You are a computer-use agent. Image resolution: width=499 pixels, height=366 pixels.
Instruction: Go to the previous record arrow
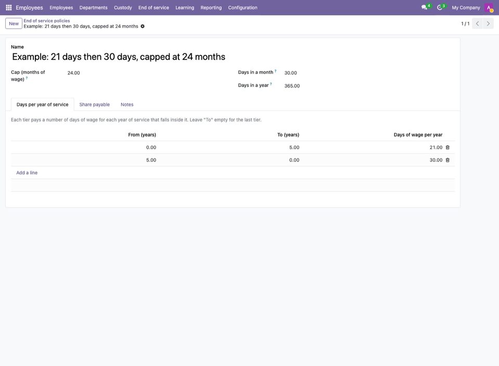(477, 23)
